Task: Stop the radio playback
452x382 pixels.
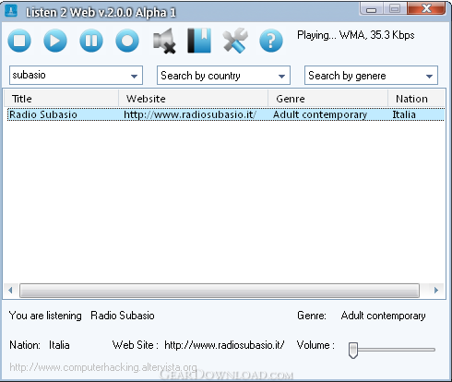Action: pyautogui.click(x=19, y=41)
